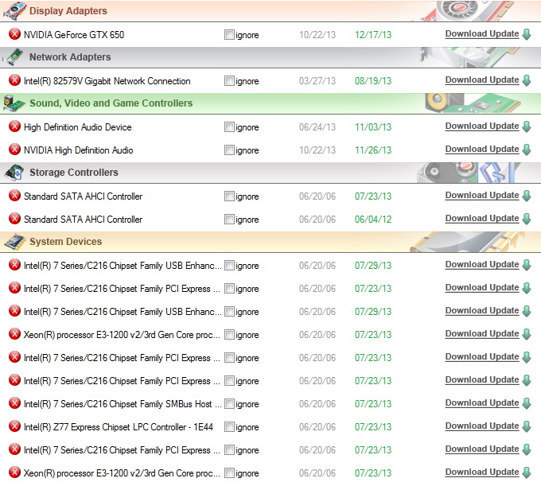Click green arrow on SATA row dated 06/04/12
Viewport: 541px width, 490px height.
coord(527,219)
